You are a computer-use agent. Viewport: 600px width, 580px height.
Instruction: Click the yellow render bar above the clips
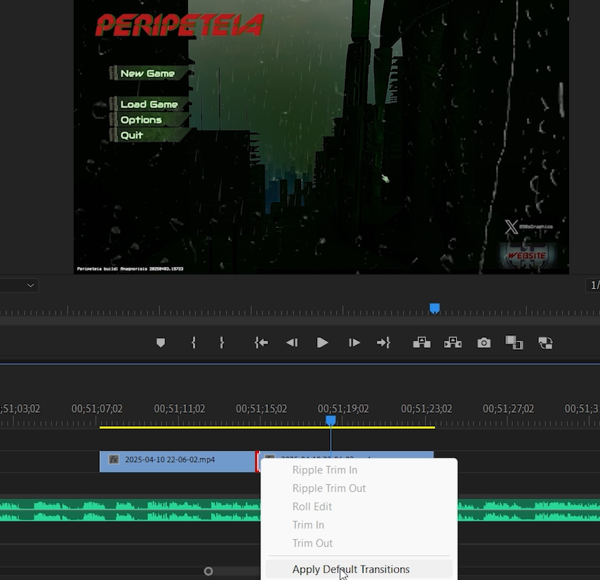(x=267, y=427)
